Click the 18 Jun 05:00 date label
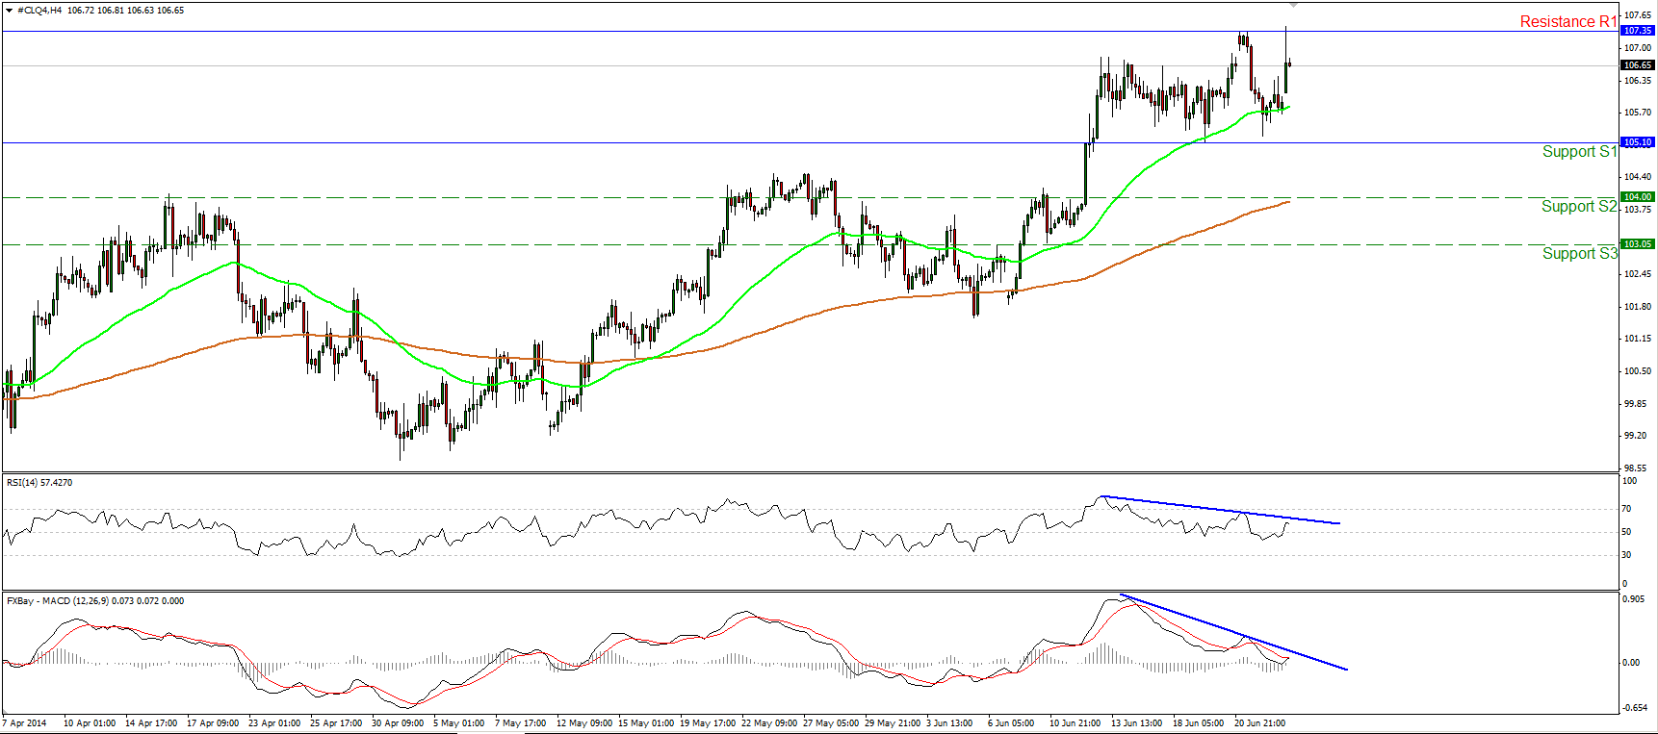This screenshot has width=1658, height=734. [x=1198, y=722]
